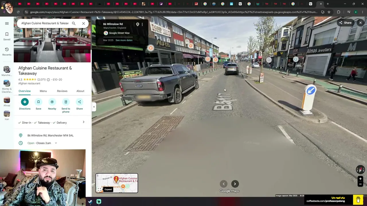The image size is (367, 206).
Task: Click the Steam taskbar icon
Action: pyautogui.click(x=90, y=201)
